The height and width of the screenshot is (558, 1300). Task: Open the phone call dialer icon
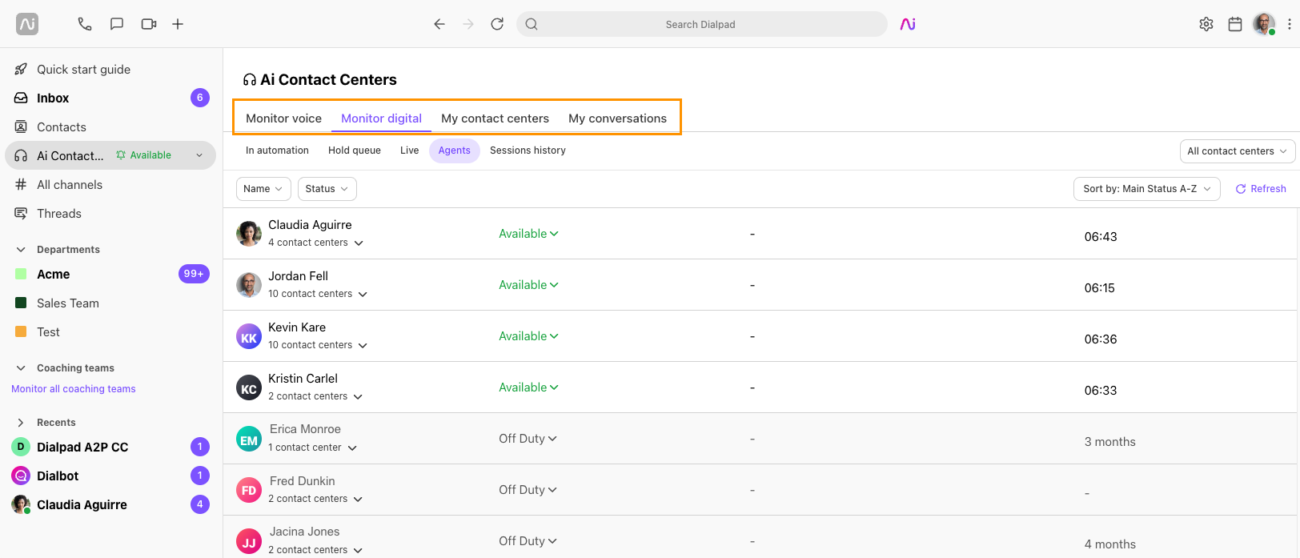[x=85, y=24]
